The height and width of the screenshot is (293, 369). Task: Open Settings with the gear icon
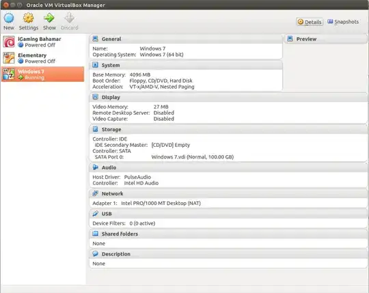pos(29,18)
